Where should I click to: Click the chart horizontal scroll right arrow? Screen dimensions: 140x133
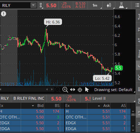pyautogui.click(x=52, y=89)
